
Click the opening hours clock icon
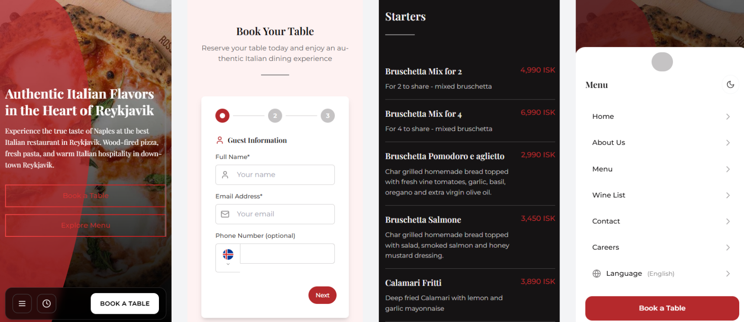[x=46, y=303]
